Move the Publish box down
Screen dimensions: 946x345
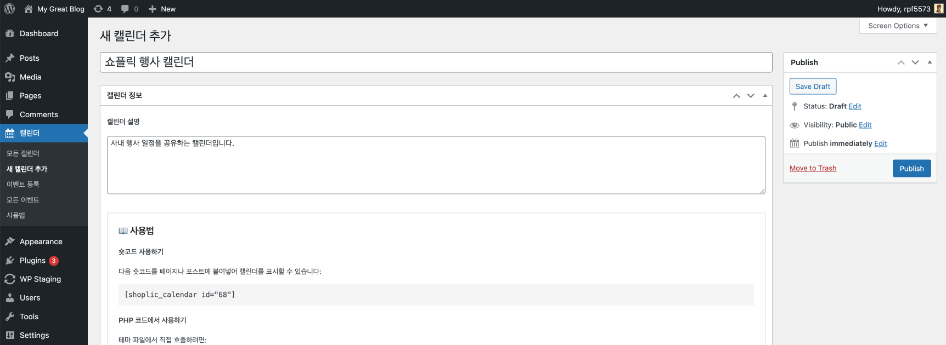(915, 62)
